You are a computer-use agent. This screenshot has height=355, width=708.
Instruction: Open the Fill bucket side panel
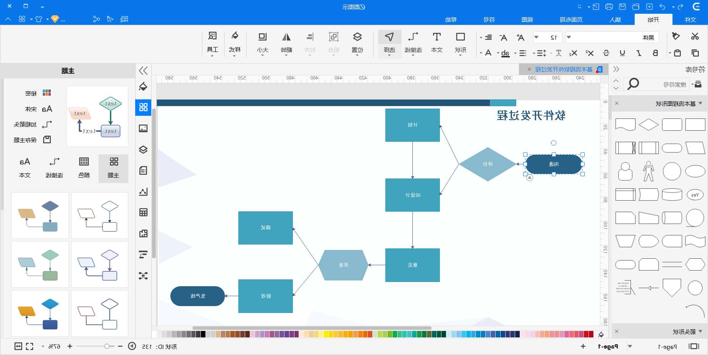143,87
